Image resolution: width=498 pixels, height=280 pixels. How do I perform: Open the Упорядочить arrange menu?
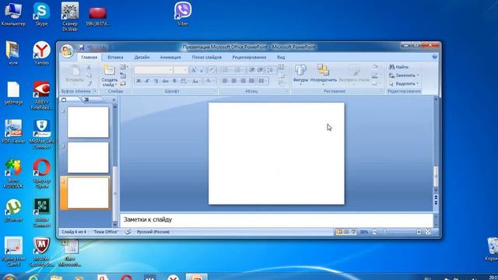(x=324, y=75)
